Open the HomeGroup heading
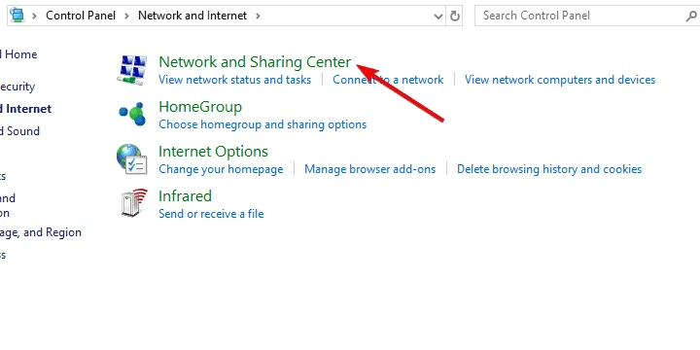This screenshot has width=700, height=350. pyautogui.click(x=200, y=107)
